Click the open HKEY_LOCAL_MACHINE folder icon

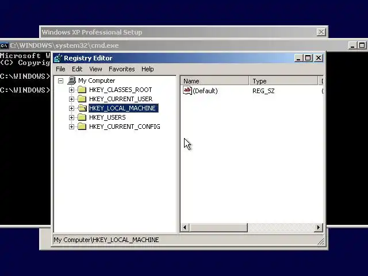click(x=82, y=108)
